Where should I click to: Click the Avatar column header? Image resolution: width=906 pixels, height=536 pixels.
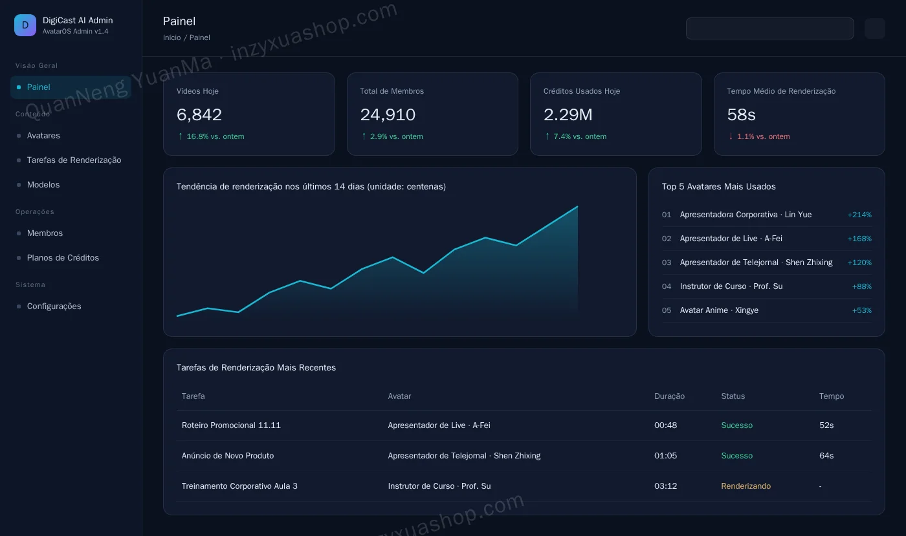tap(399, 396)
